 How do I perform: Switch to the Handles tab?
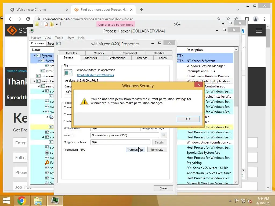pos(159,53)
